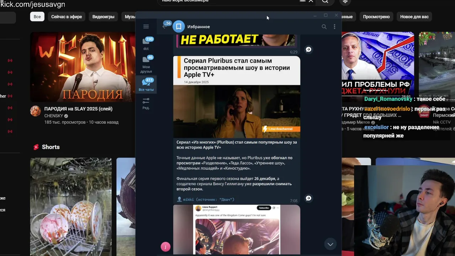Image resolution: width=455 pixels, height=256 pixels.
Task: Click CHENSKY channel avatar
Action: pyautogui.click(x=35, y=111)
